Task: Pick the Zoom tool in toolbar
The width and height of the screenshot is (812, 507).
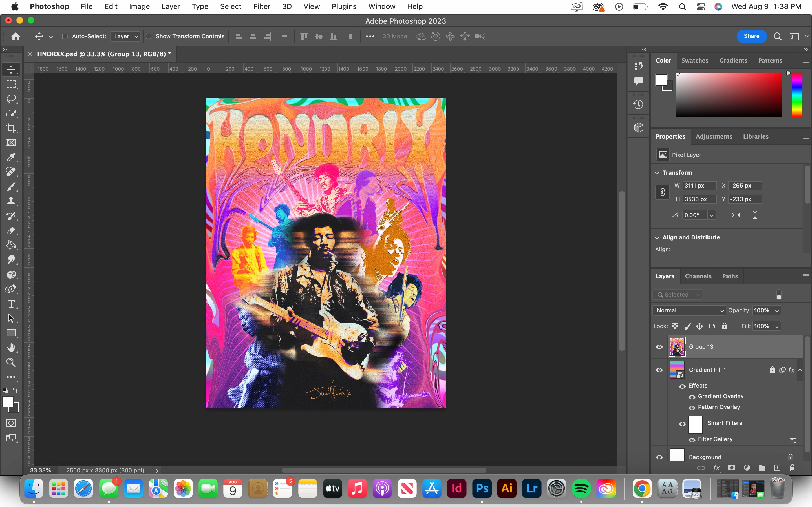Action: (x=11, y=363)
